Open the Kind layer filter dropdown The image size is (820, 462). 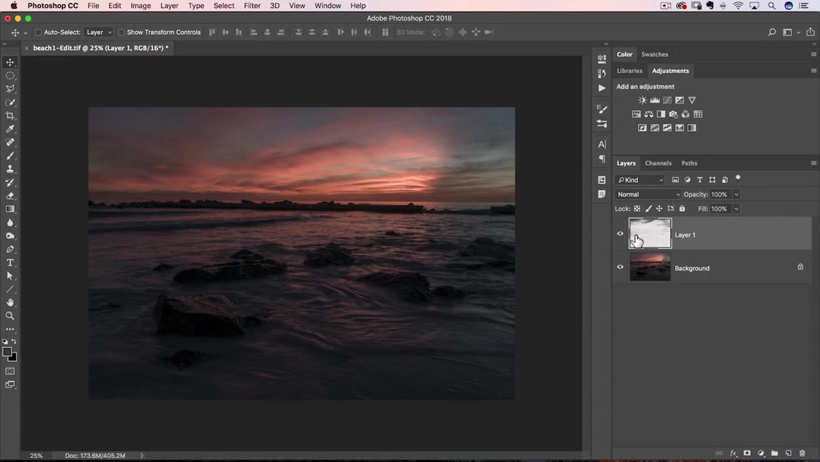point(640,180)
